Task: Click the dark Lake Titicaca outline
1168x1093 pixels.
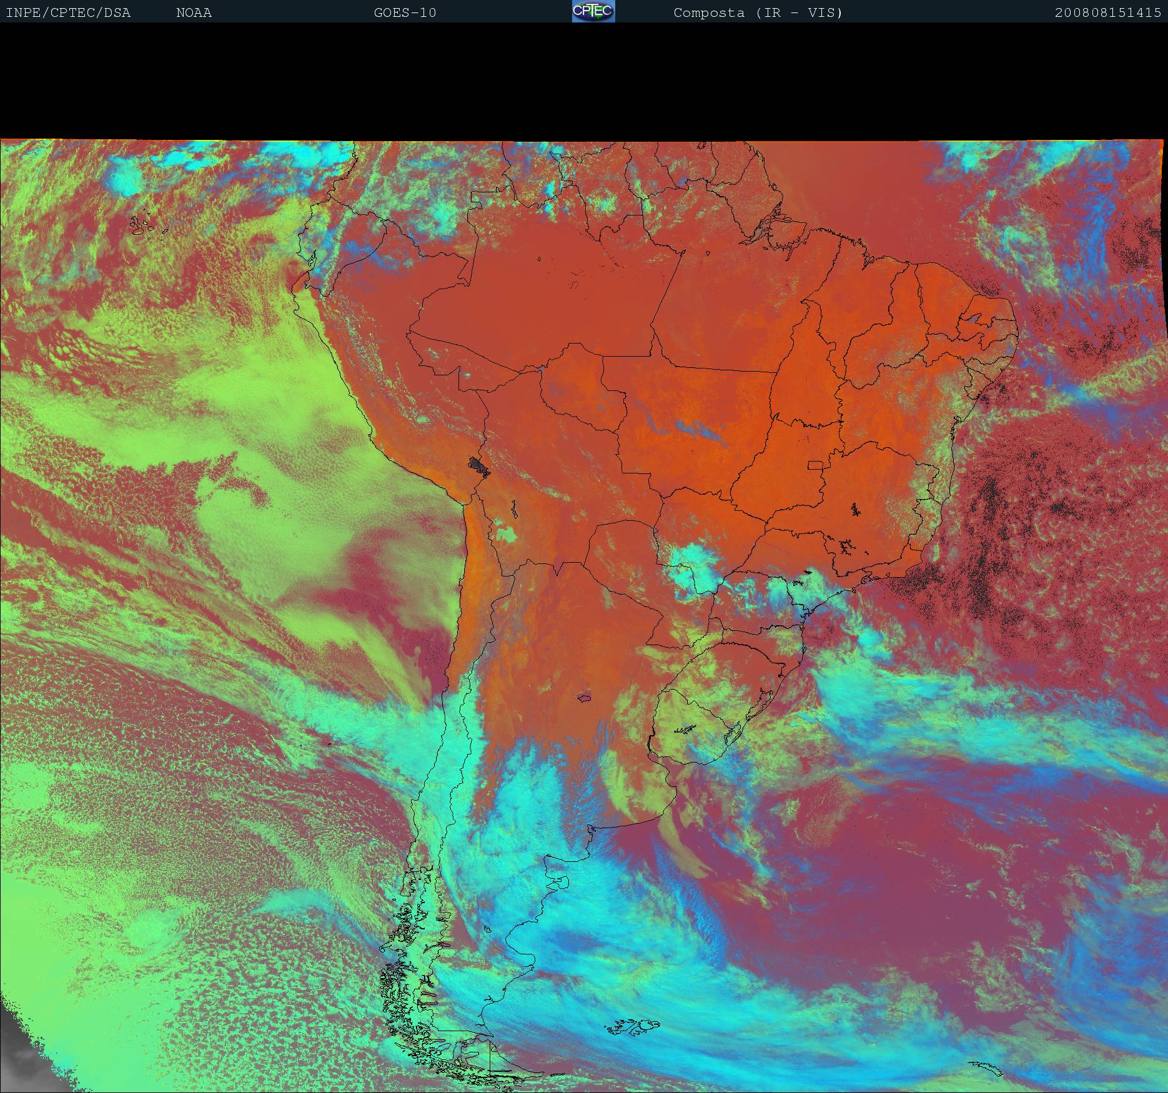Action: (x=480, y=466)
